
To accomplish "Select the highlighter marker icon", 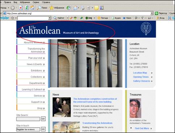I will pyautogui.click(x=71, y=18).
